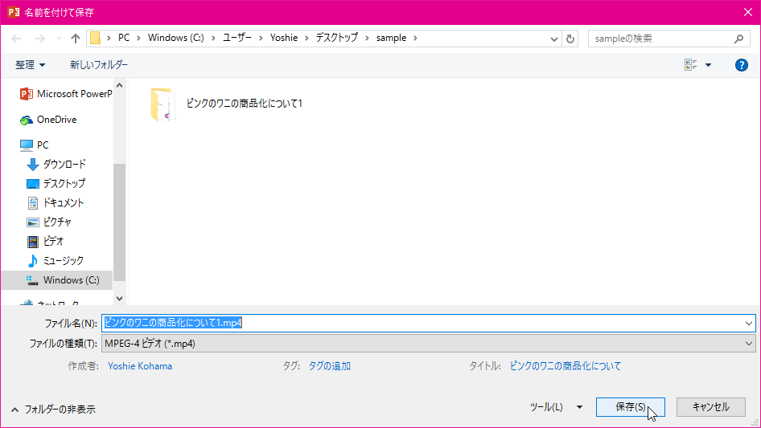Image resolution: width=761 pixels, height=428 pixels.
Task: Open ドキュメント in navigation pane
Action: 56,202
